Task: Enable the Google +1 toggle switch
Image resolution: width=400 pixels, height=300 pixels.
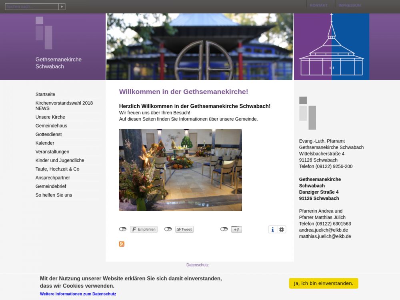Action: [x=224, y=230]
